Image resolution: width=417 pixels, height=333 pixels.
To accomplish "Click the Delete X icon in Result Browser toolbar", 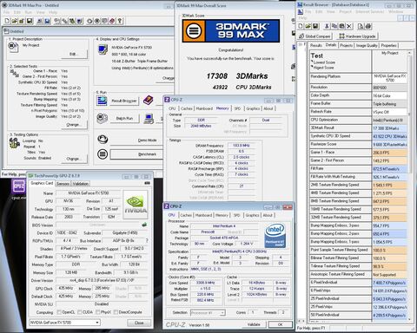I will click(349, 26).
